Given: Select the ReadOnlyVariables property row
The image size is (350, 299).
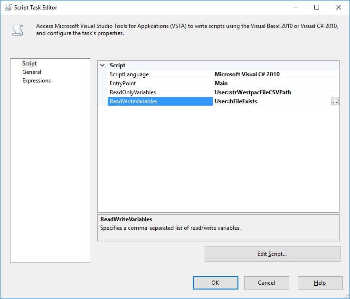Looking at the screenshot, I should pos(132,92).
